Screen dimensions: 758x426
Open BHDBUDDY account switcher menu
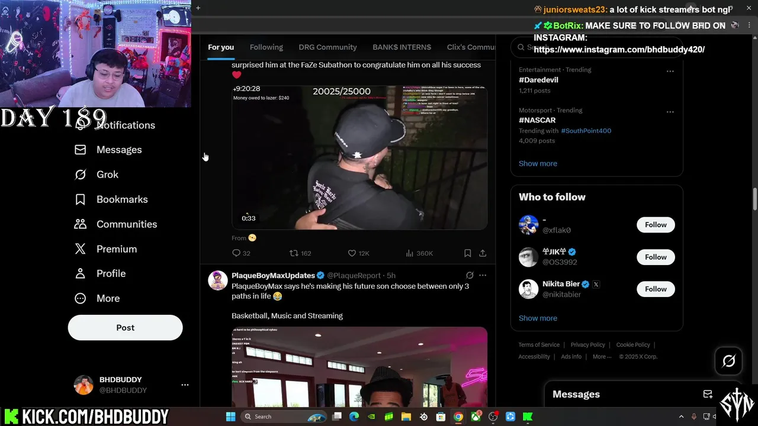pyautogui.click(x=185, y=385)
